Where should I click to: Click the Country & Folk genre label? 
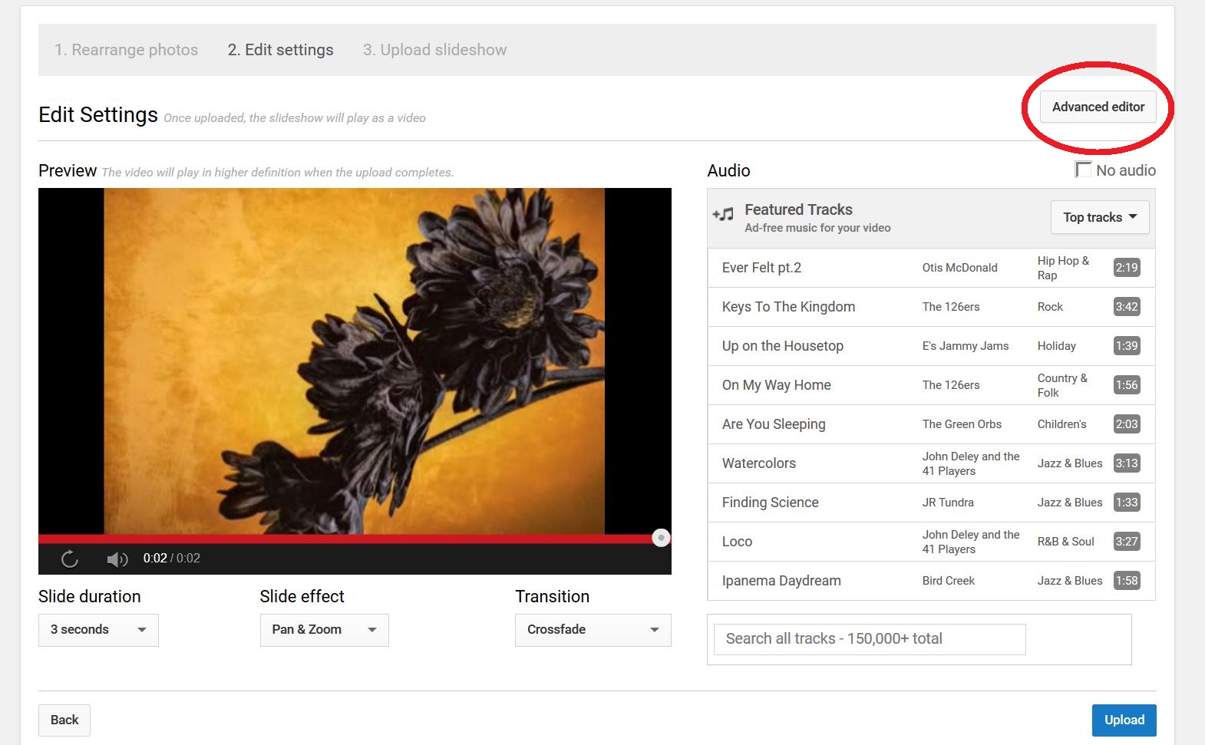pyautogui.click(x=1062, y=385)
